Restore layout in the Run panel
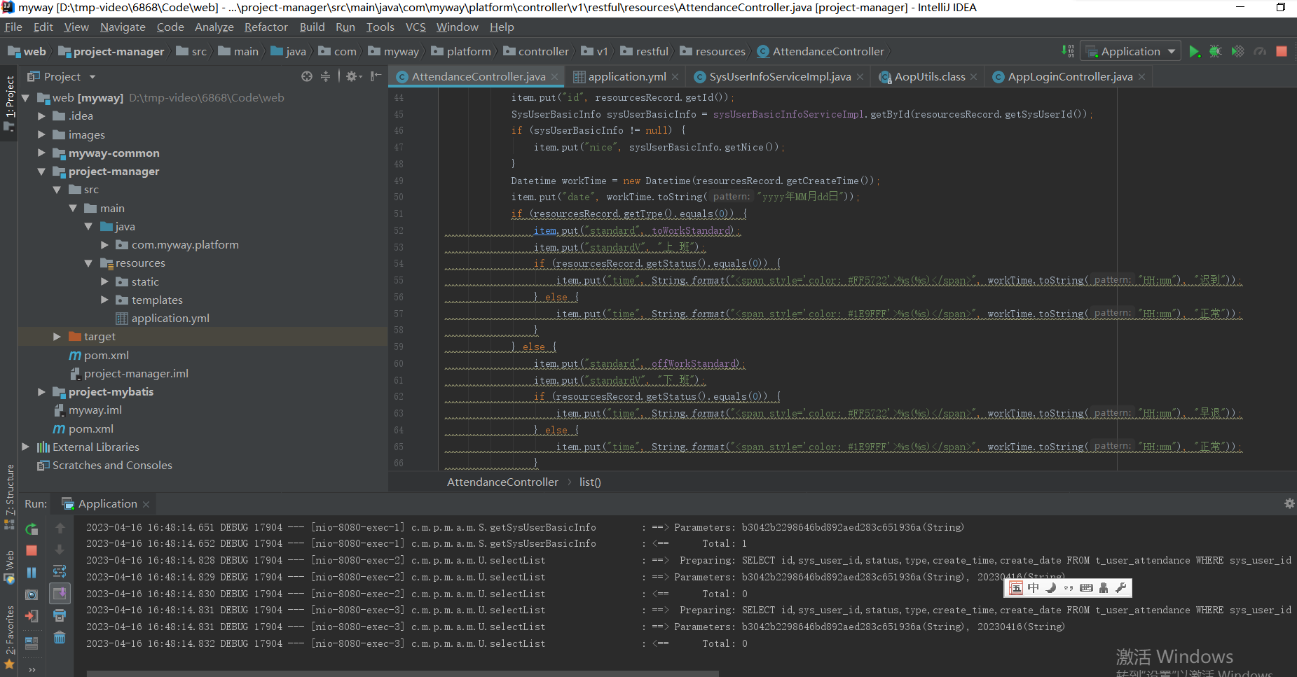Image resolution: width=1297 pixels, height=677 pixels. point(32,642)
